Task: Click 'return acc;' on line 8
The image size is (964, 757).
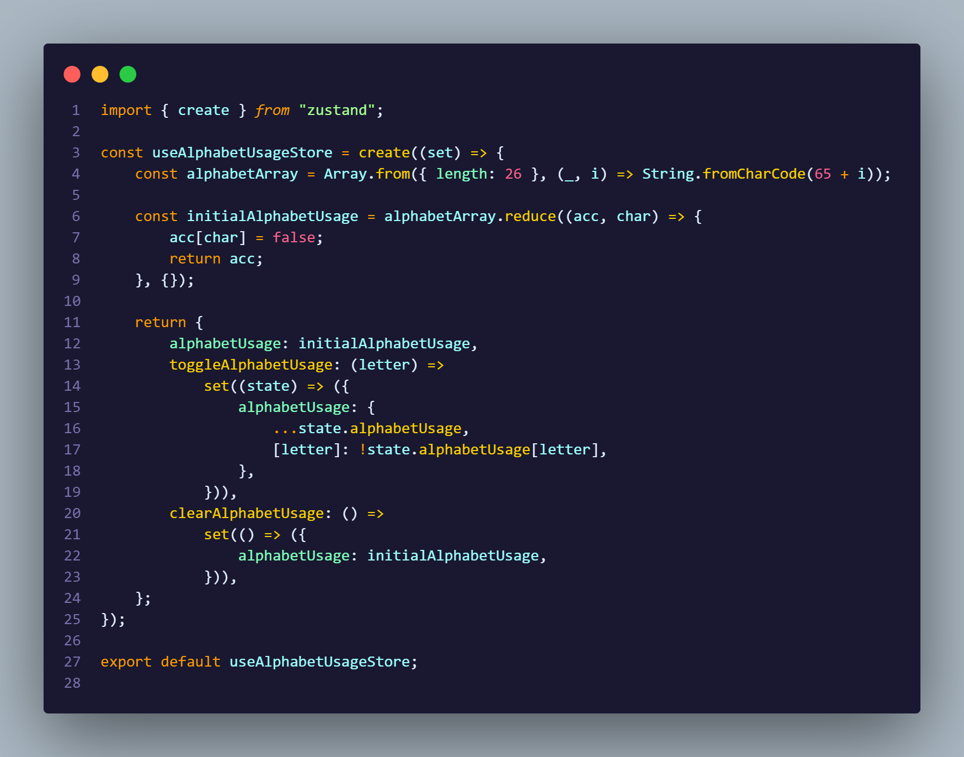Action: [216, 259]
